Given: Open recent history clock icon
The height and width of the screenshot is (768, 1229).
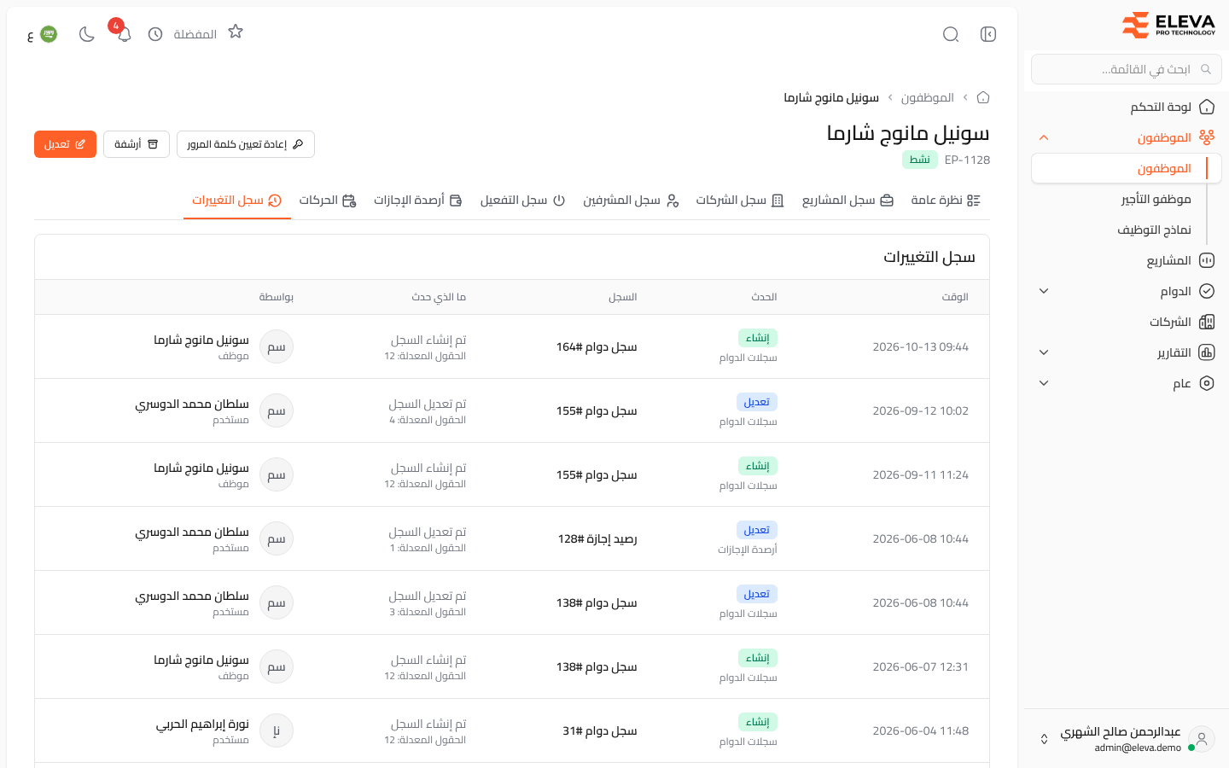Looking at the screenshot, I should [155, 34].
